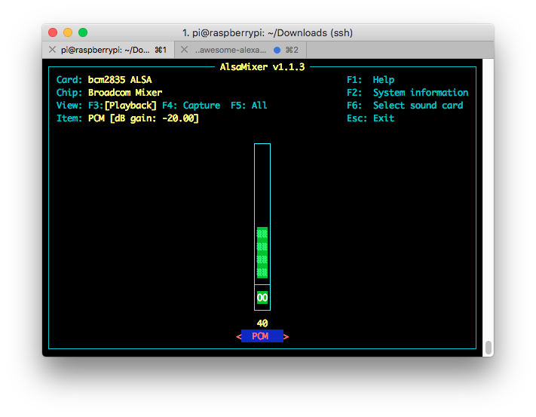
Task: Click the F1: Help entry
Action: click(x=371, y=80)
